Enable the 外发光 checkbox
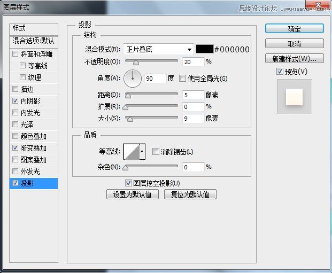This screenshot has height=273, width=332. [16, 171]
